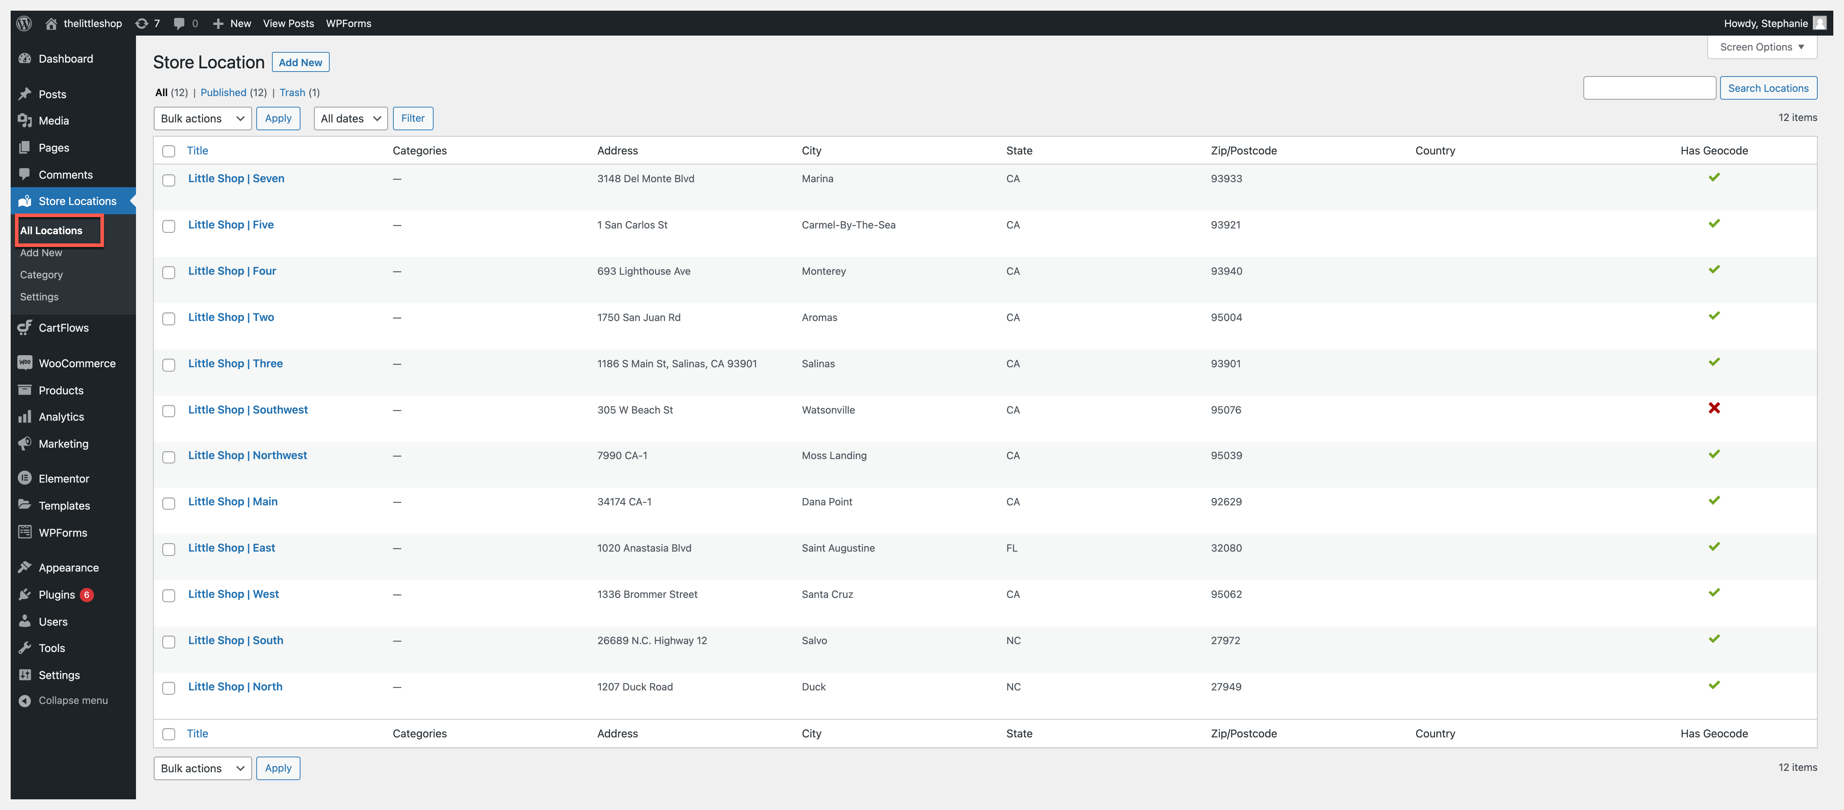Click the comments bubble icon in admin bar
Screen dimensions: 1844x810
179,23
